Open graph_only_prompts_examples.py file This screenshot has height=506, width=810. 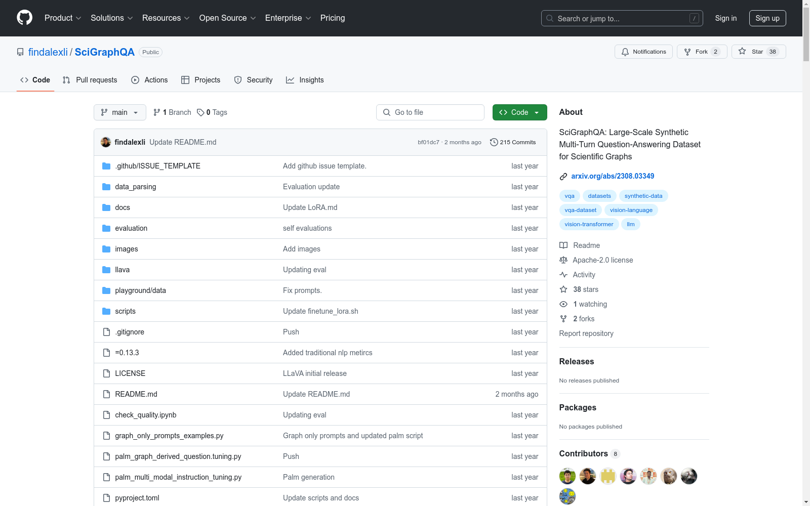coord(169,436)
